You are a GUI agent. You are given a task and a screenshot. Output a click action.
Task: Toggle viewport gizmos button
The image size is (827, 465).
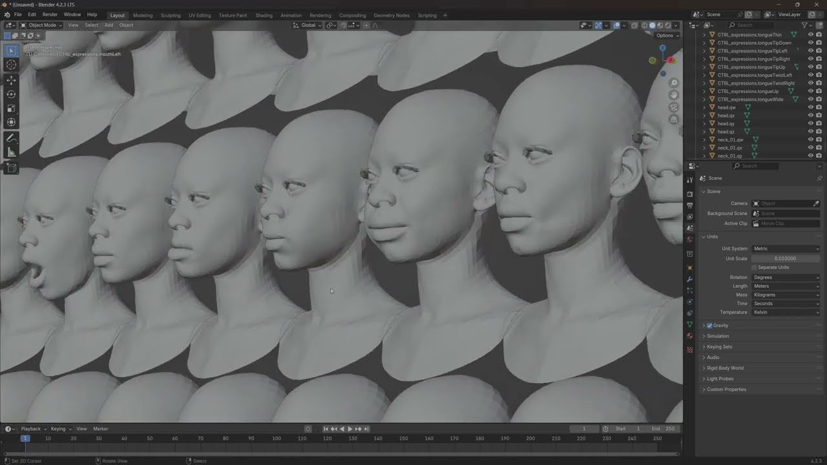click(x=598, y=25)
